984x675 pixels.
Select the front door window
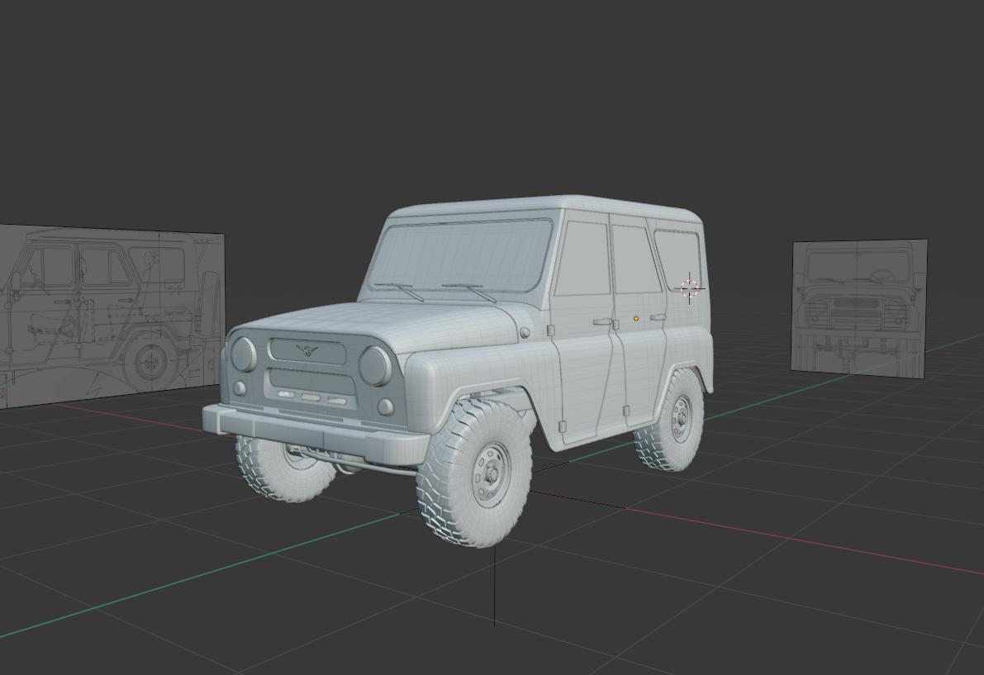(x=582, y=258)
